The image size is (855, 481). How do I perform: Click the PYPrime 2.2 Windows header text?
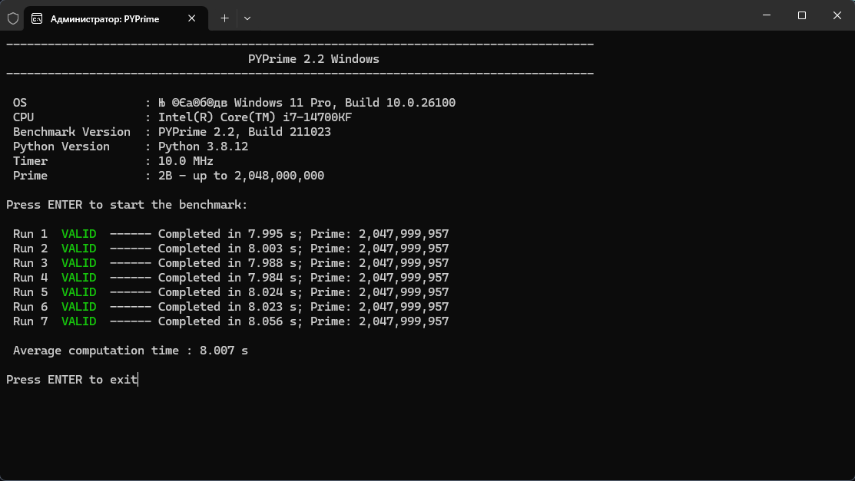(313, 59)
